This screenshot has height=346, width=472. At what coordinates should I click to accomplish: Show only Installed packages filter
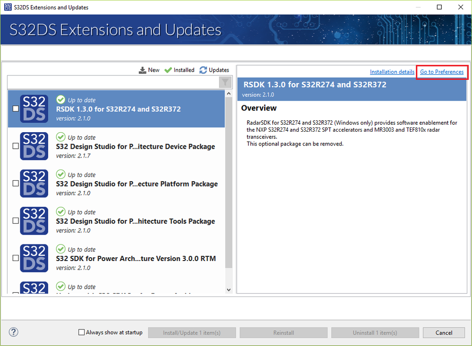click(x=184, y=70)
